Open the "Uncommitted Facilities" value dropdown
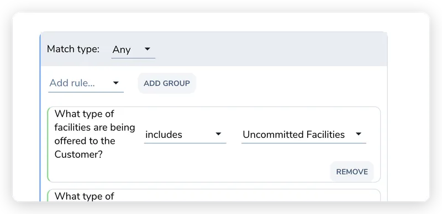 303,135
